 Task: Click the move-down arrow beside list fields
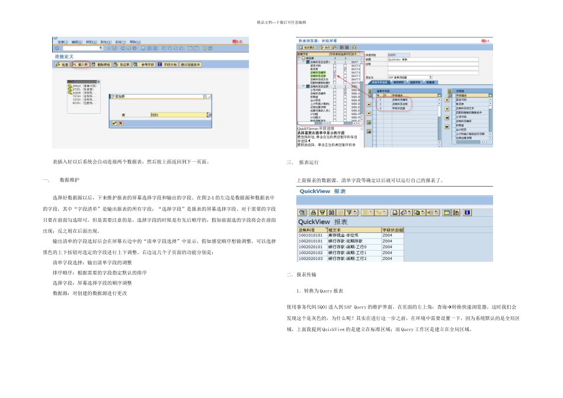369,113
